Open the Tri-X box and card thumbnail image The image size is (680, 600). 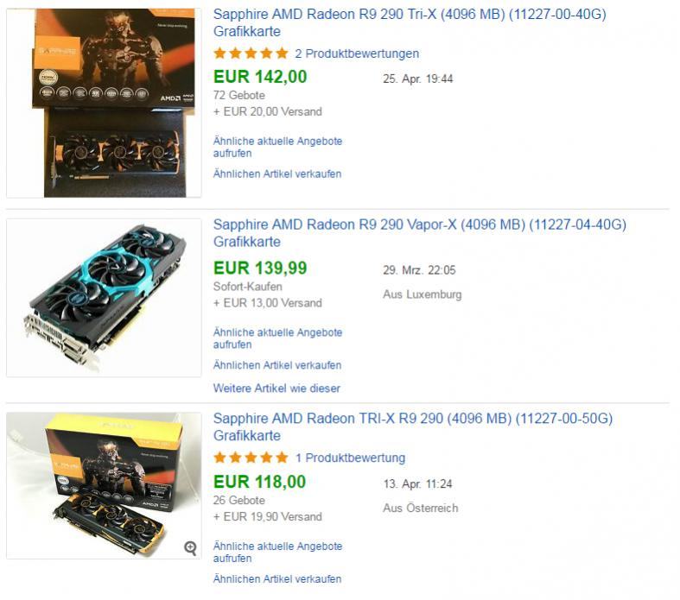click(x=104, y=103)
